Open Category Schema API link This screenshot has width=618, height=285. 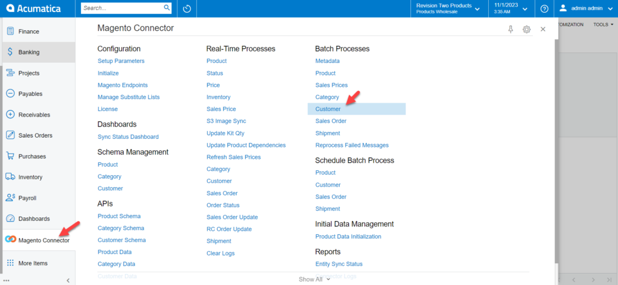coord(121,228)
